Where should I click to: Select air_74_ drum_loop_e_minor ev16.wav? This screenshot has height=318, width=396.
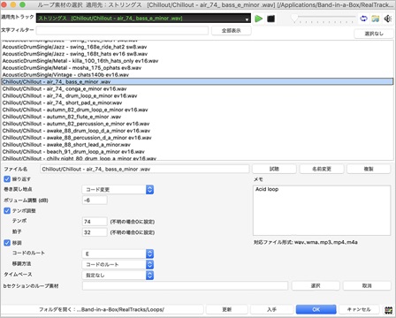197,95
